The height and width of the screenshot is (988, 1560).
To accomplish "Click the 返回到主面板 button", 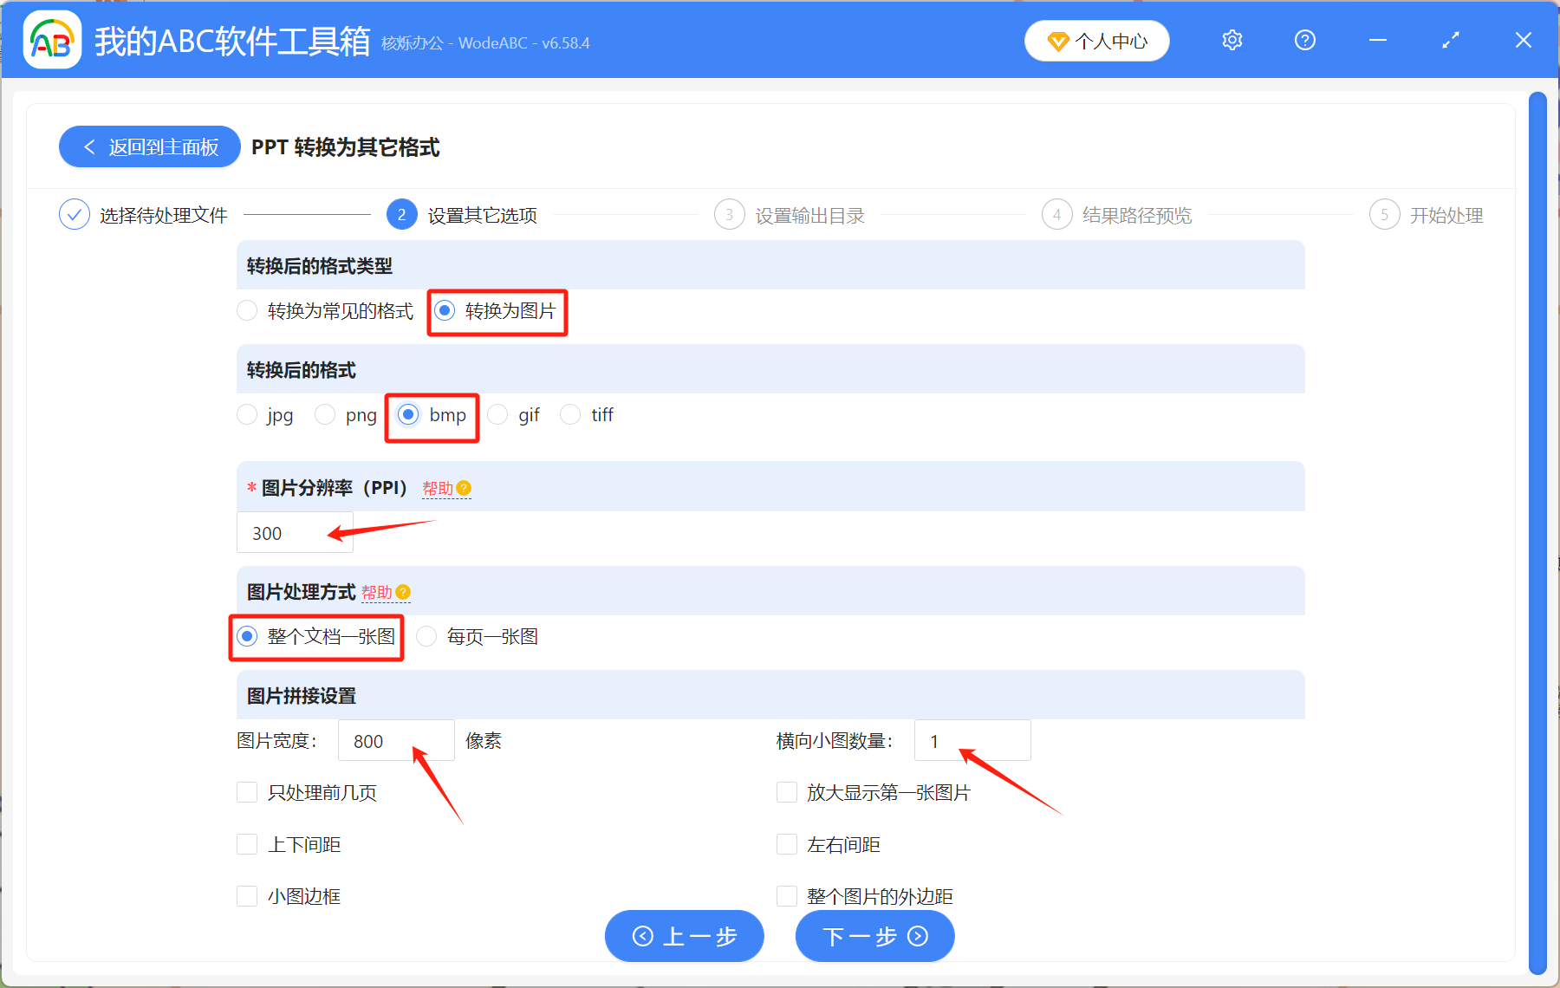I will coord(149,146).
